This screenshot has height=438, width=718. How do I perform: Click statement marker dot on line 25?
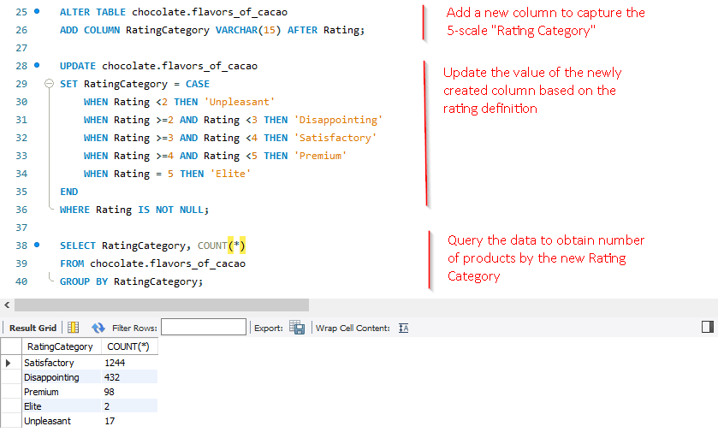37,12
